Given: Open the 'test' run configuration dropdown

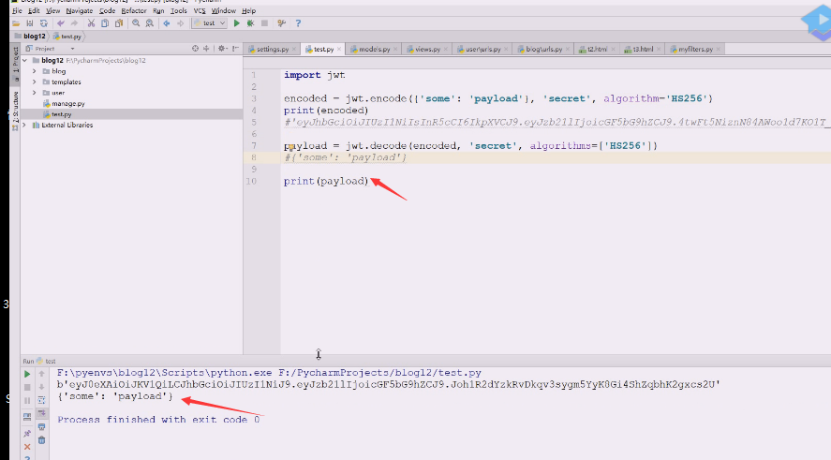Looking at the screenshot, I should click(x=209, y=23).
